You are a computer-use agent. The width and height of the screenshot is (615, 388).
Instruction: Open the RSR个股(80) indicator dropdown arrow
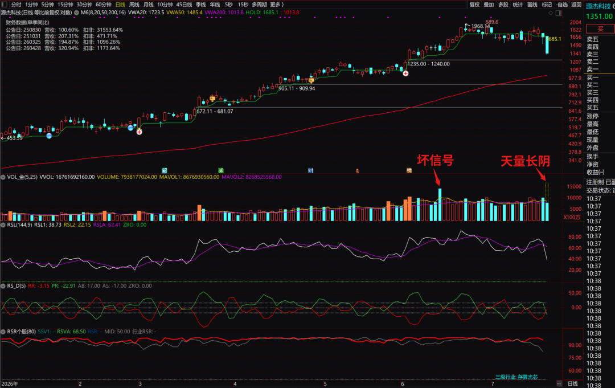point(3,332)
